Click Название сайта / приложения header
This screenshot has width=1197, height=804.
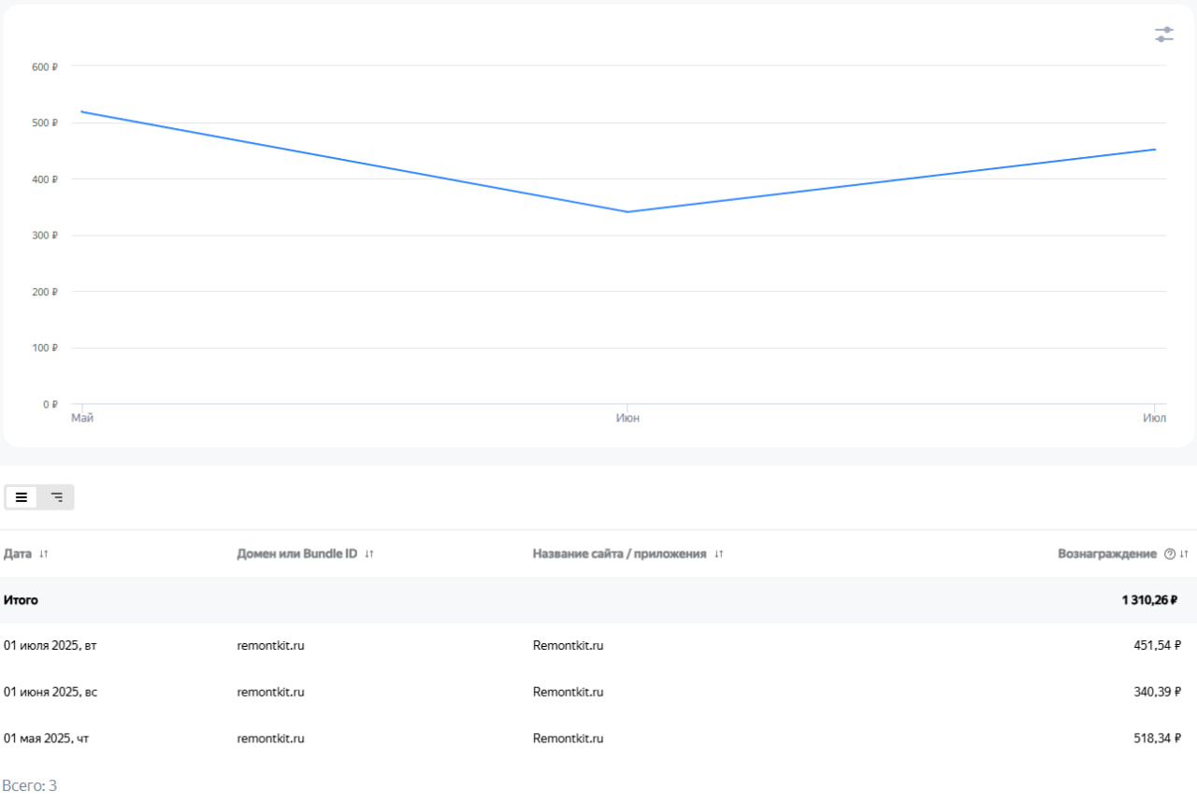[619, 553]
